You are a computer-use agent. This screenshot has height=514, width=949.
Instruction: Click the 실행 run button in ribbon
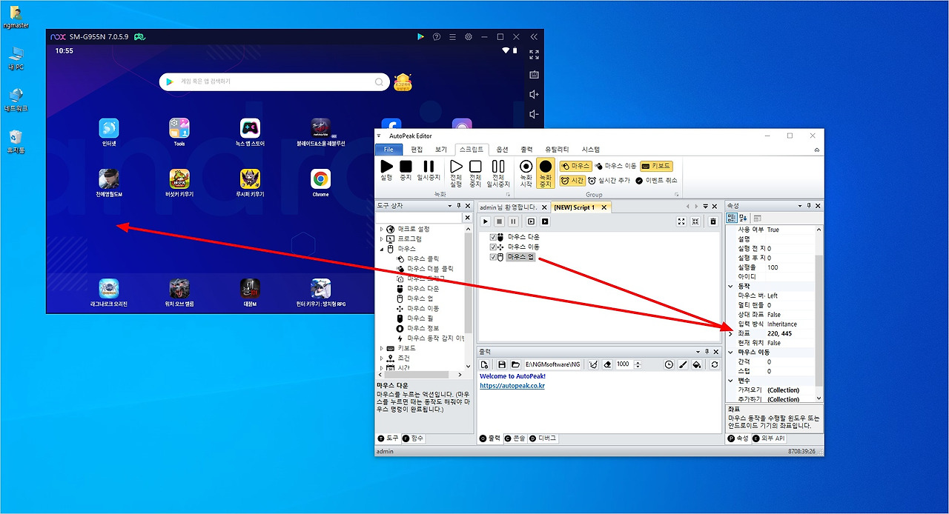(x=386, y=170)
